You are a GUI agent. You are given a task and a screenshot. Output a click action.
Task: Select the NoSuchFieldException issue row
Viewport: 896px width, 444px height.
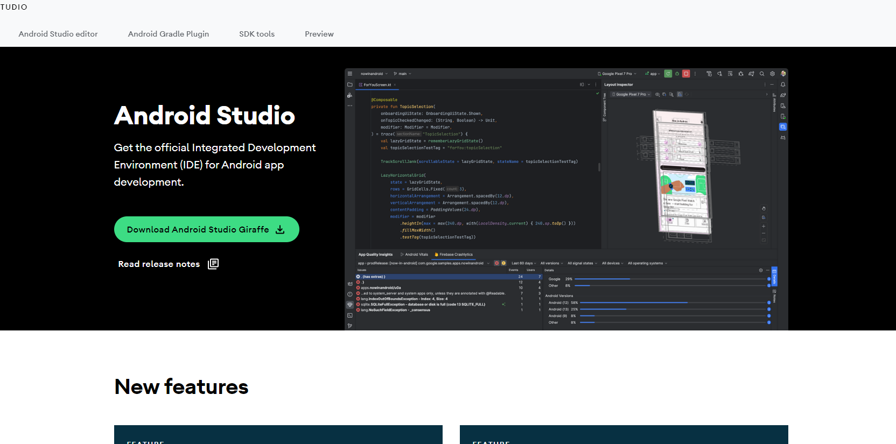(x=449, y=310)
